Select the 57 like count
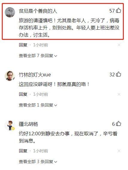Viewport: 128px width, 170px height. [x=112, y=11]
